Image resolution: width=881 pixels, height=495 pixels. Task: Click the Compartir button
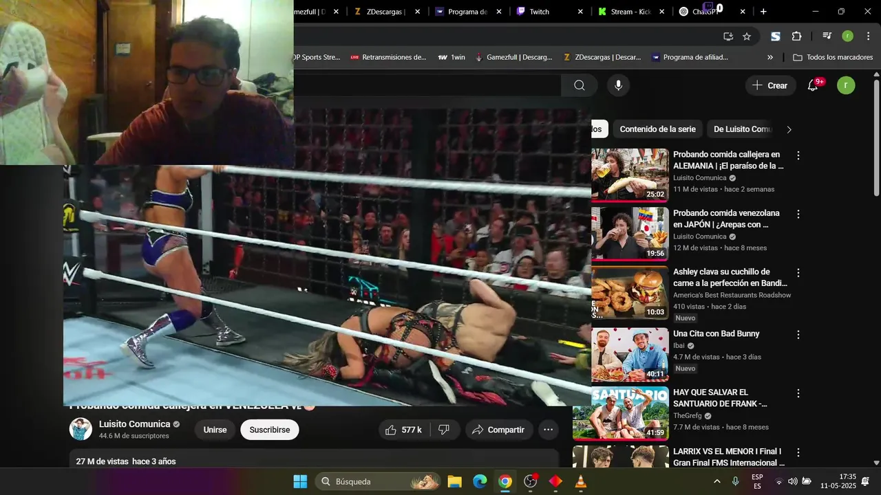499,430
